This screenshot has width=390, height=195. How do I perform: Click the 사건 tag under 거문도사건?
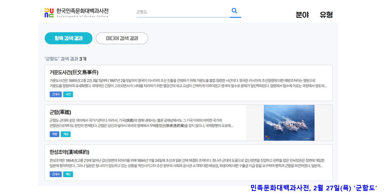68,94
